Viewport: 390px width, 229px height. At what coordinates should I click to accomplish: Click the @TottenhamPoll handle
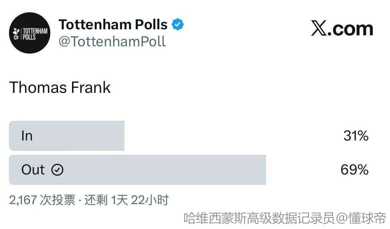coord(112,42)
